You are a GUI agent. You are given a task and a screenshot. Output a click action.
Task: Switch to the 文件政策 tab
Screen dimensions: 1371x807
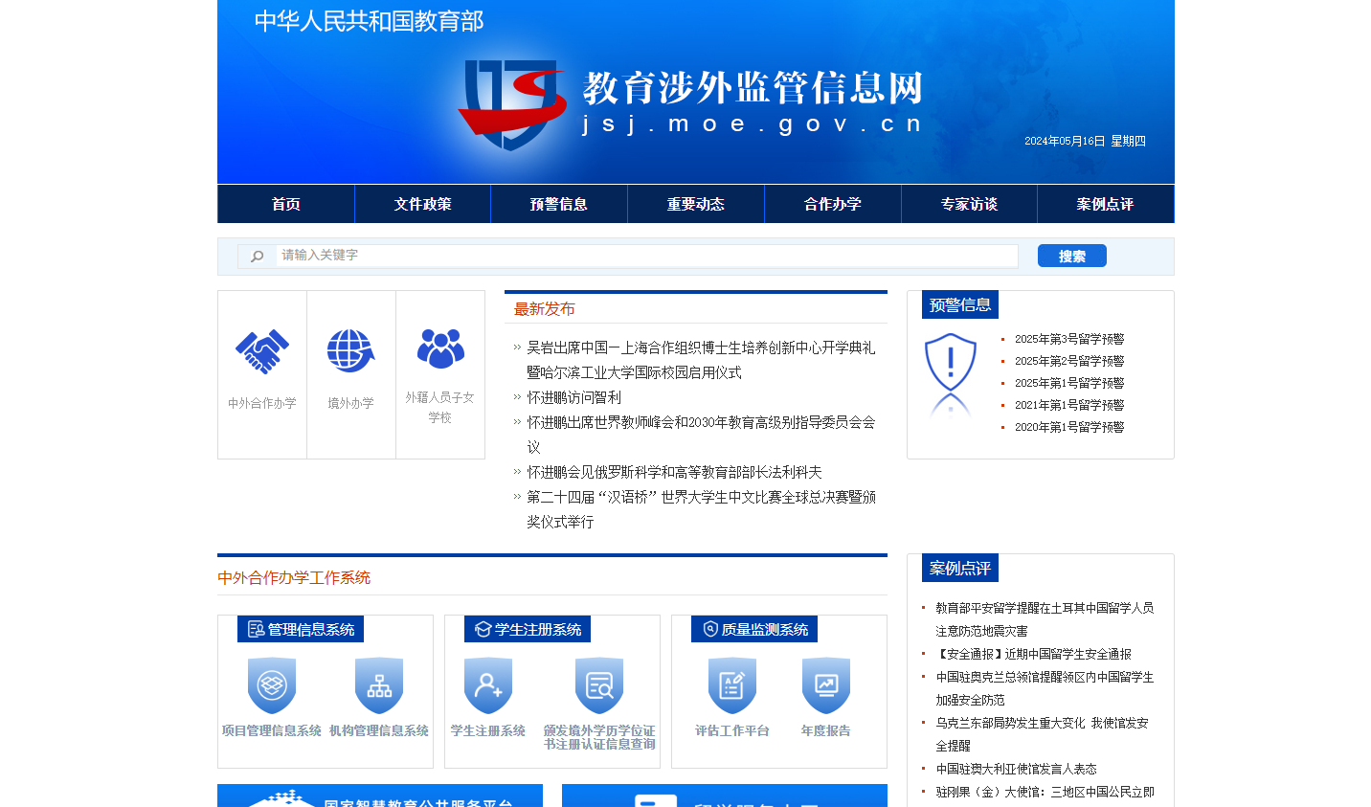[422, 203]
